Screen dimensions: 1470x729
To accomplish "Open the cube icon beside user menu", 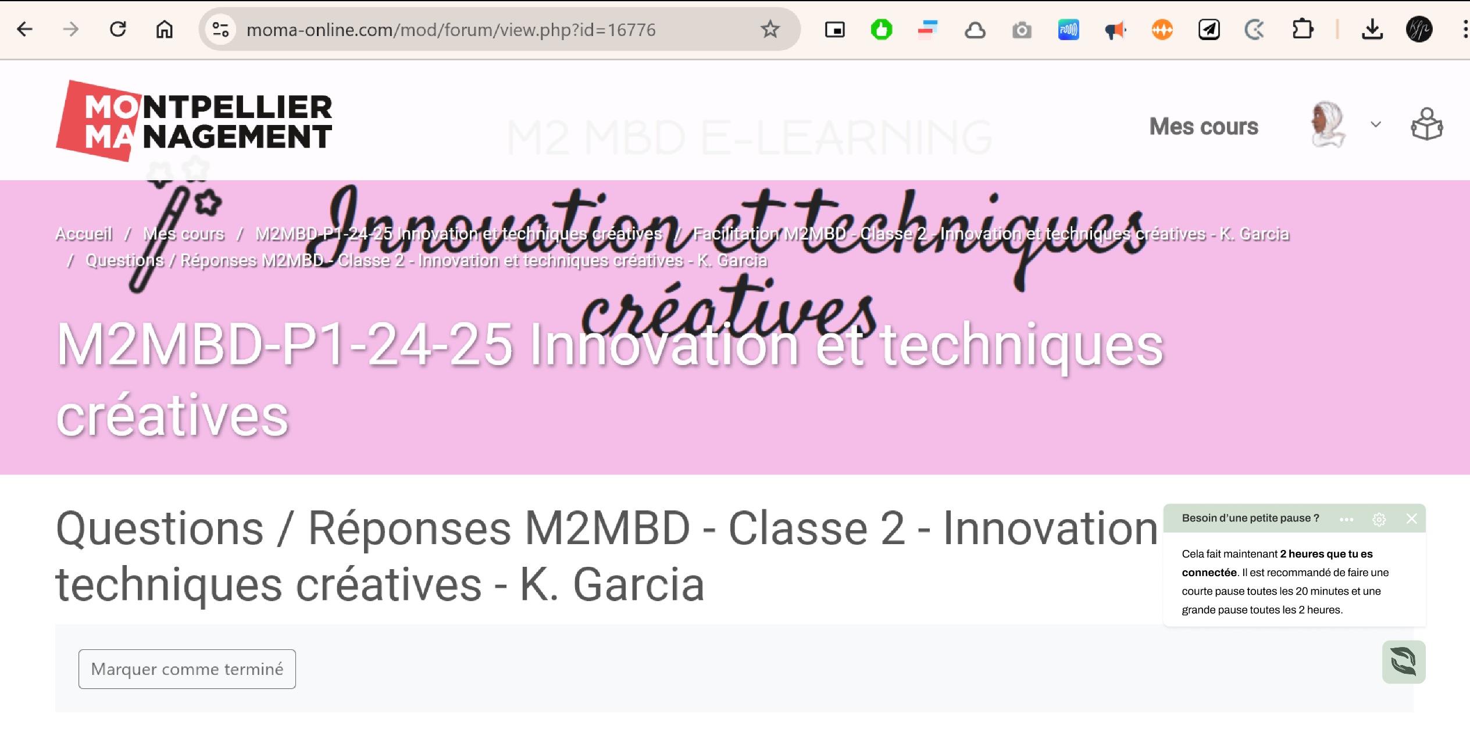I will point(1426,124).
